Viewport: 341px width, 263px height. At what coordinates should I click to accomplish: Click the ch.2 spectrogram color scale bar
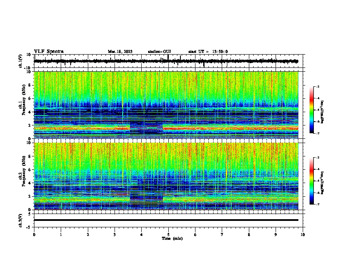coord(311,181)
